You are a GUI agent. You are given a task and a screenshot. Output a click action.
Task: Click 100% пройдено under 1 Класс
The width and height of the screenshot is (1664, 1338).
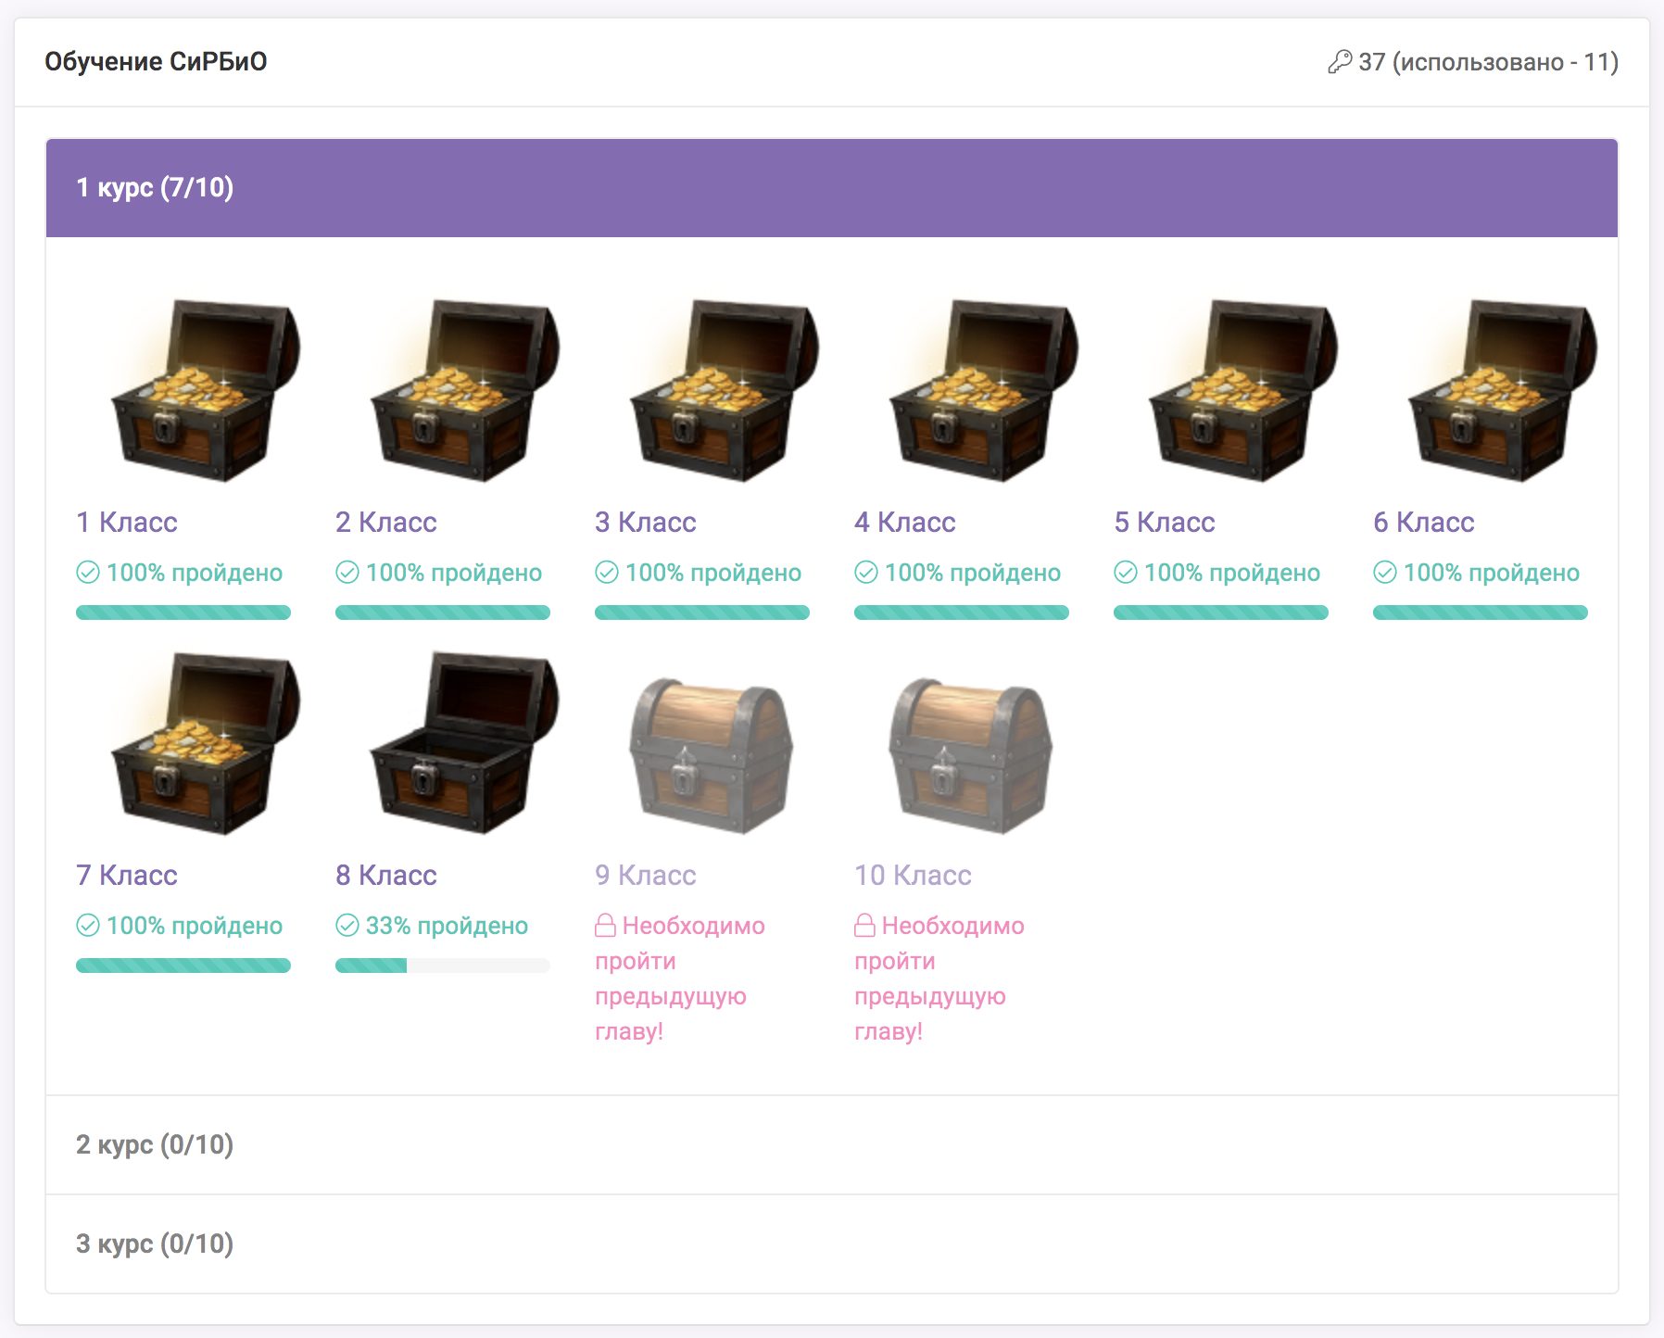click(195, 573)
